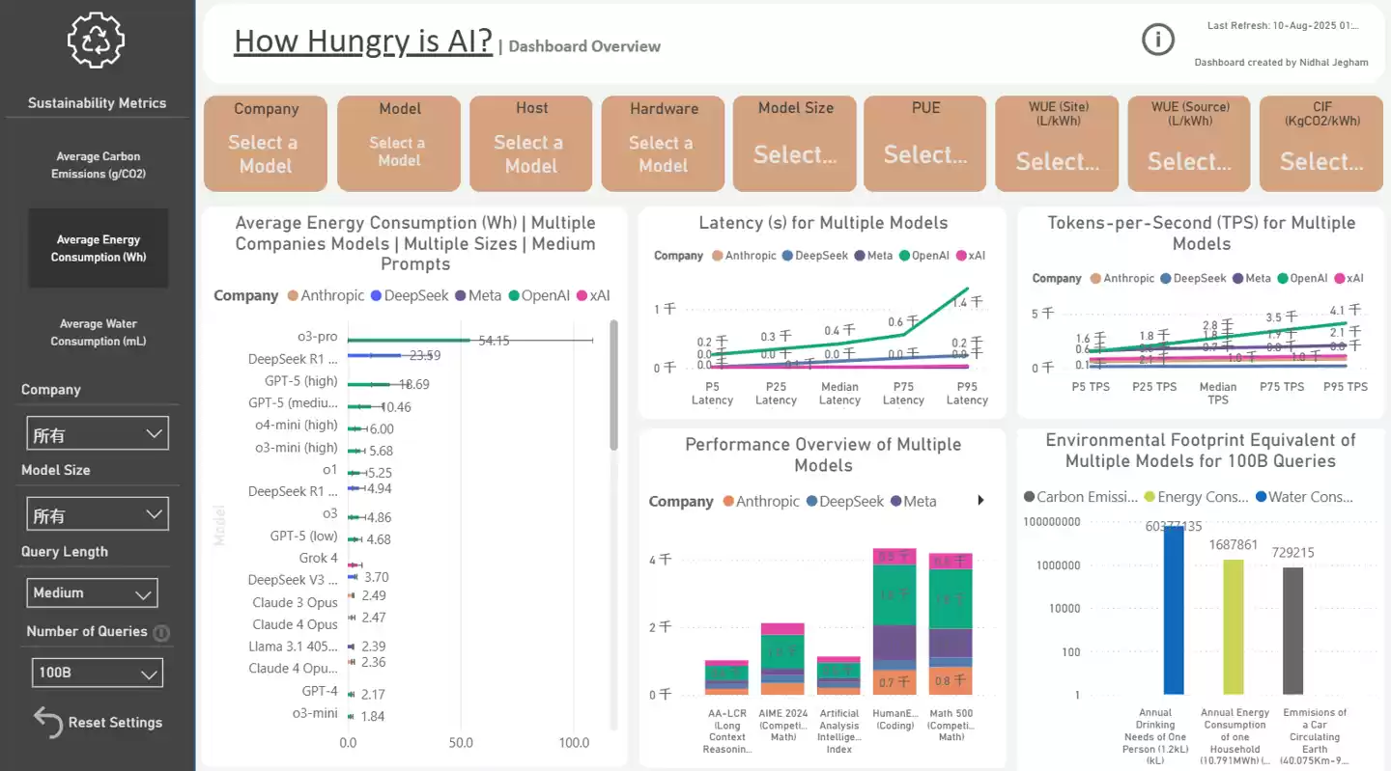Click the info circle icon in header
This screenshot has height=771, width=1391.
1157,40
